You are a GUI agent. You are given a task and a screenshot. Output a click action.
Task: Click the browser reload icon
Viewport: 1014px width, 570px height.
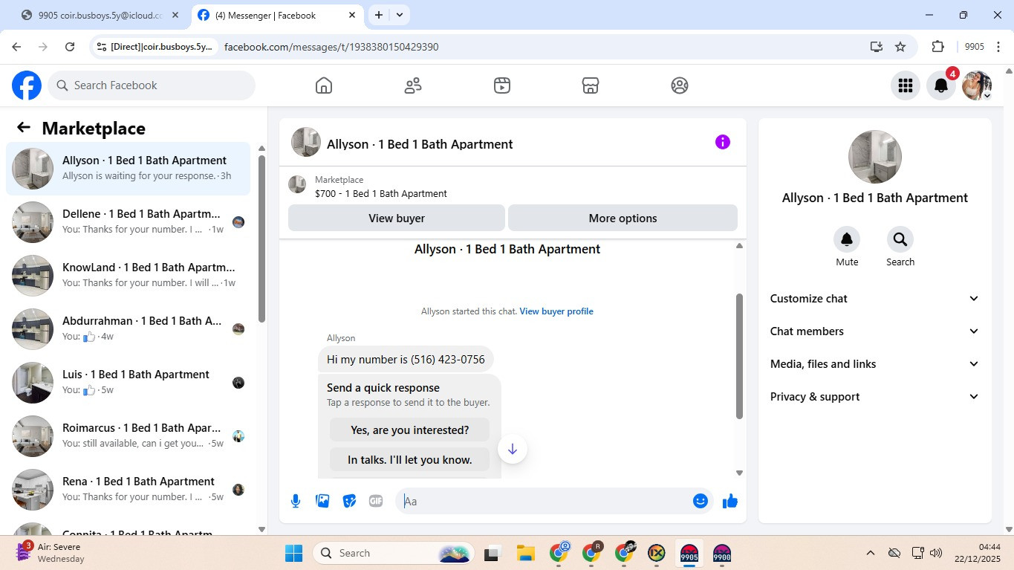pyautogui.click(x=70, y=47)
